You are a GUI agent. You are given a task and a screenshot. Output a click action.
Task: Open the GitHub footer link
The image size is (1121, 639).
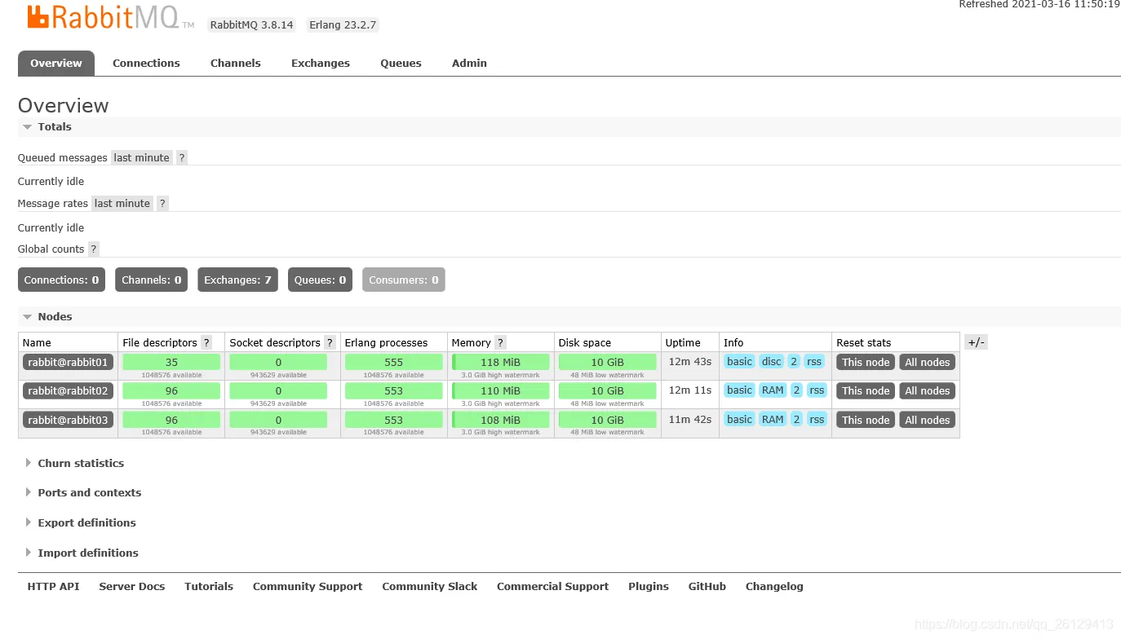pos(707,586)
